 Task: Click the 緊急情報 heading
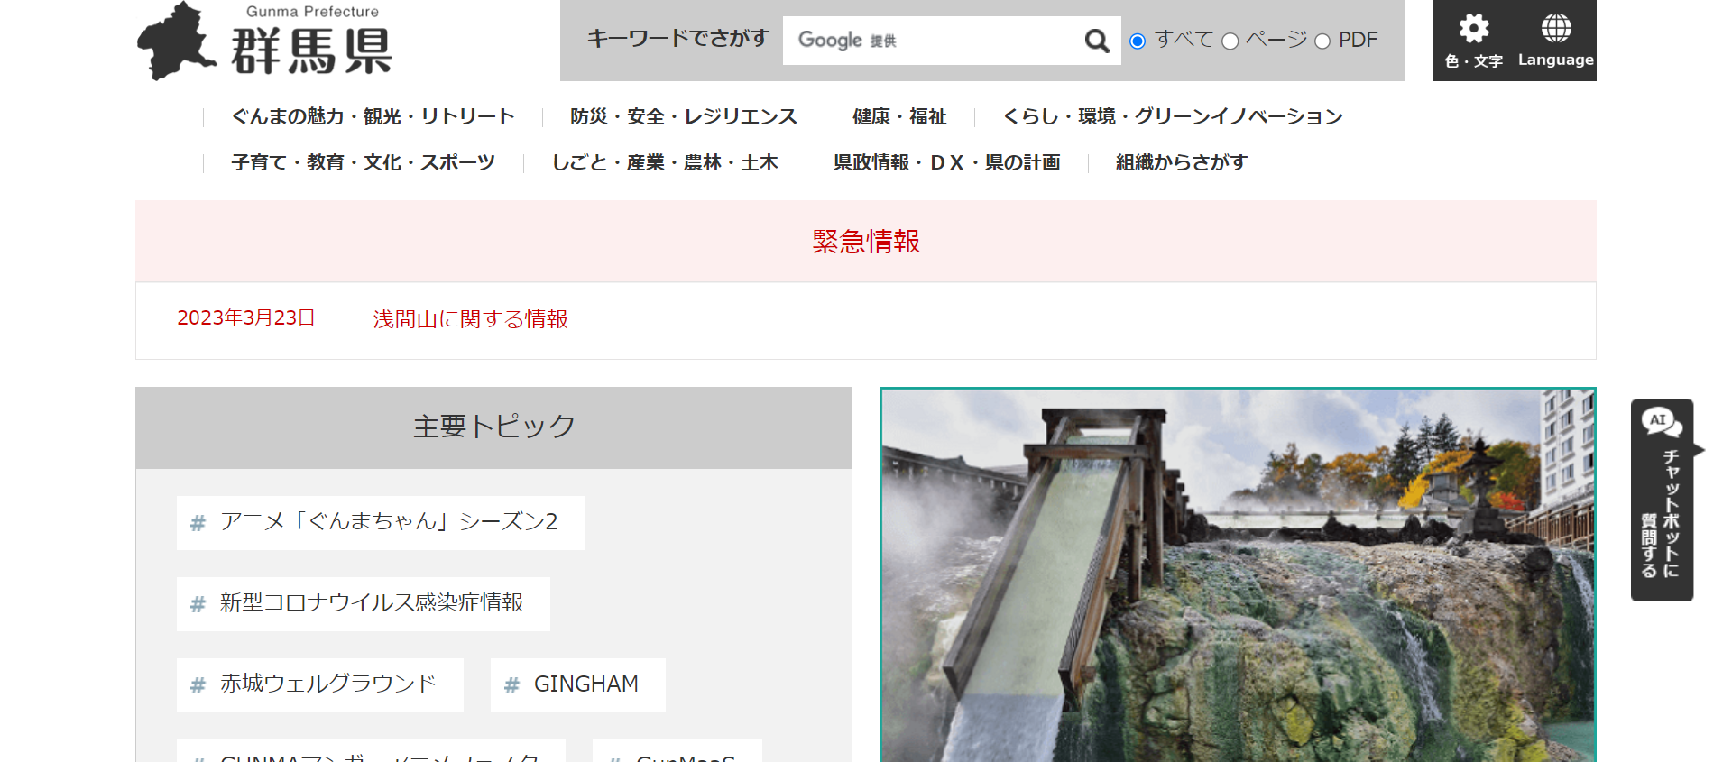tap(866, 242)
